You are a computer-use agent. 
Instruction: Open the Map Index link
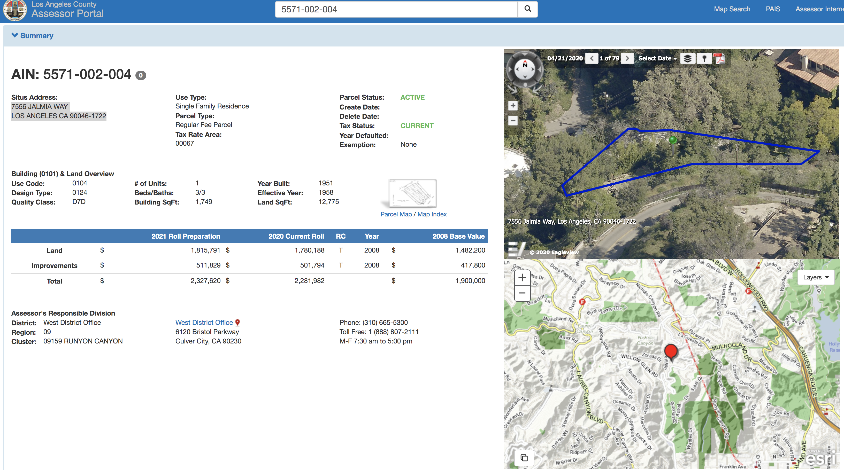[432, 214]
